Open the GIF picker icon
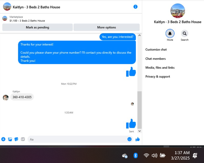The image size is (204, 163). pos(23,139)
